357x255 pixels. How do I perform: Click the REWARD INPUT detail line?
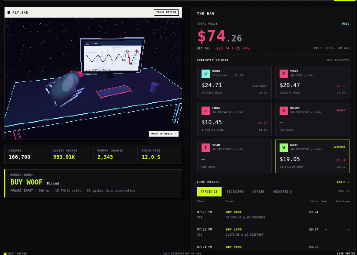click(73, 191)
